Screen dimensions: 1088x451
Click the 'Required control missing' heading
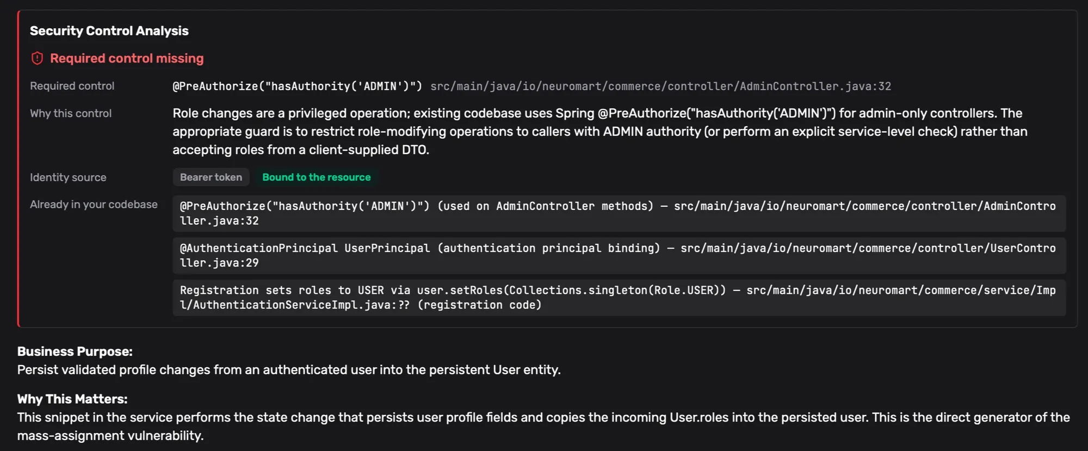pyautogui.click(x=127, y=58)
